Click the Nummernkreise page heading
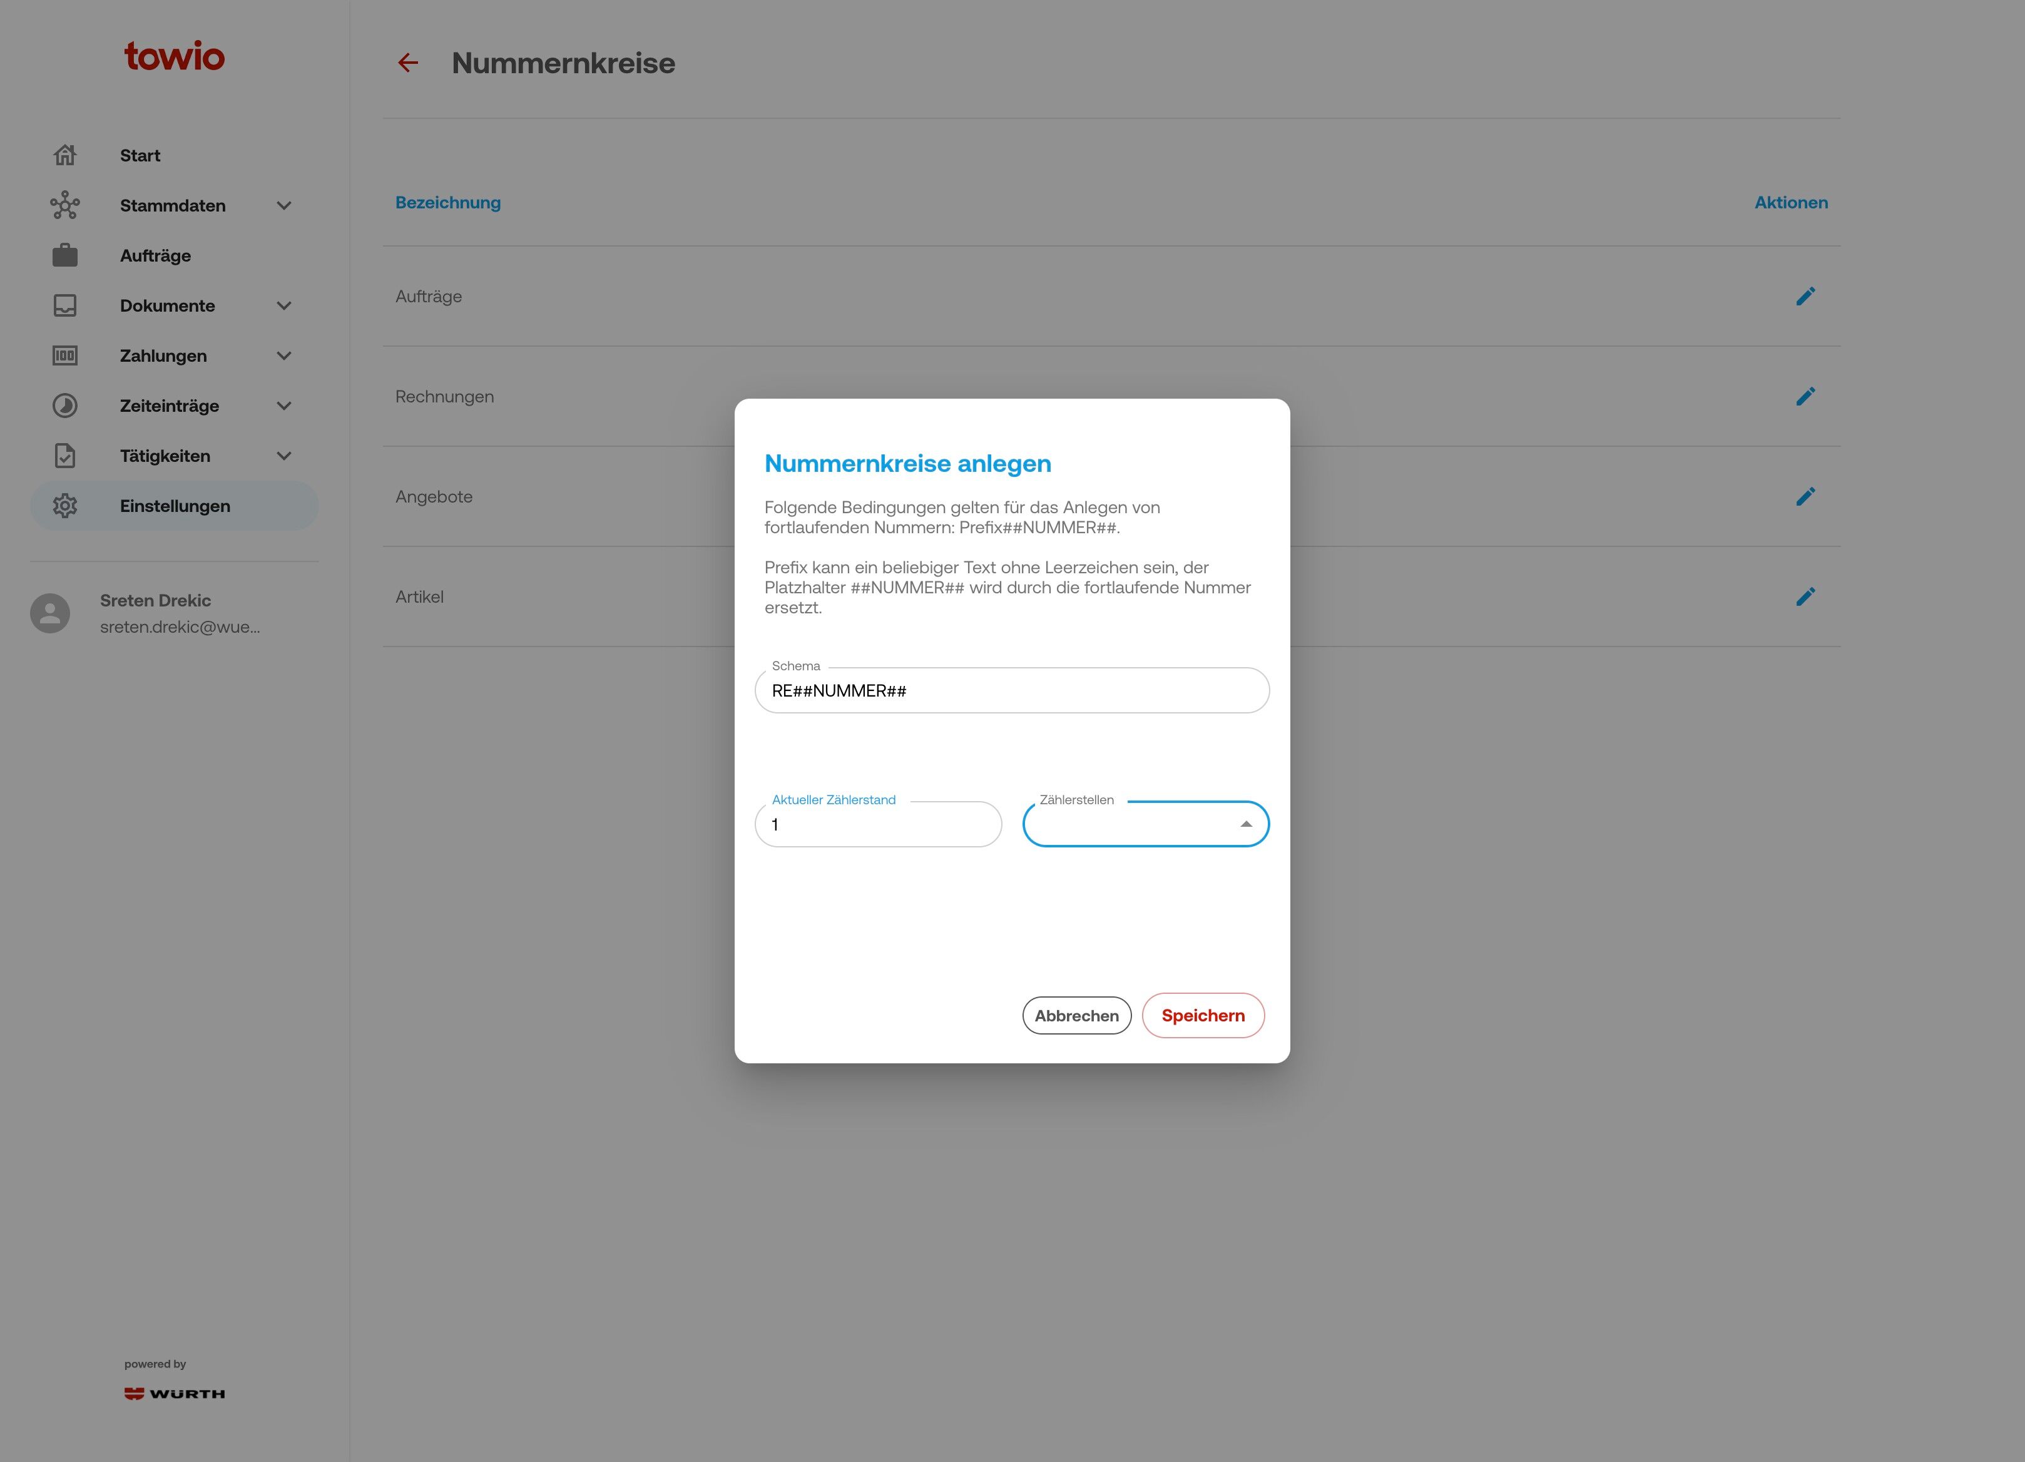The height and width of the screenshot is (1462, 2025). pos(563,63)
